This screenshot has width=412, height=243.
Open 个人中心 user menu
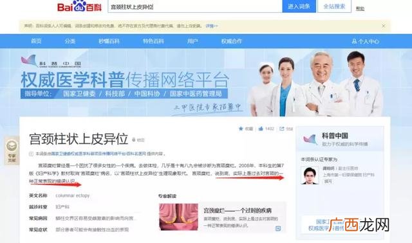click(x=366, y=41)
